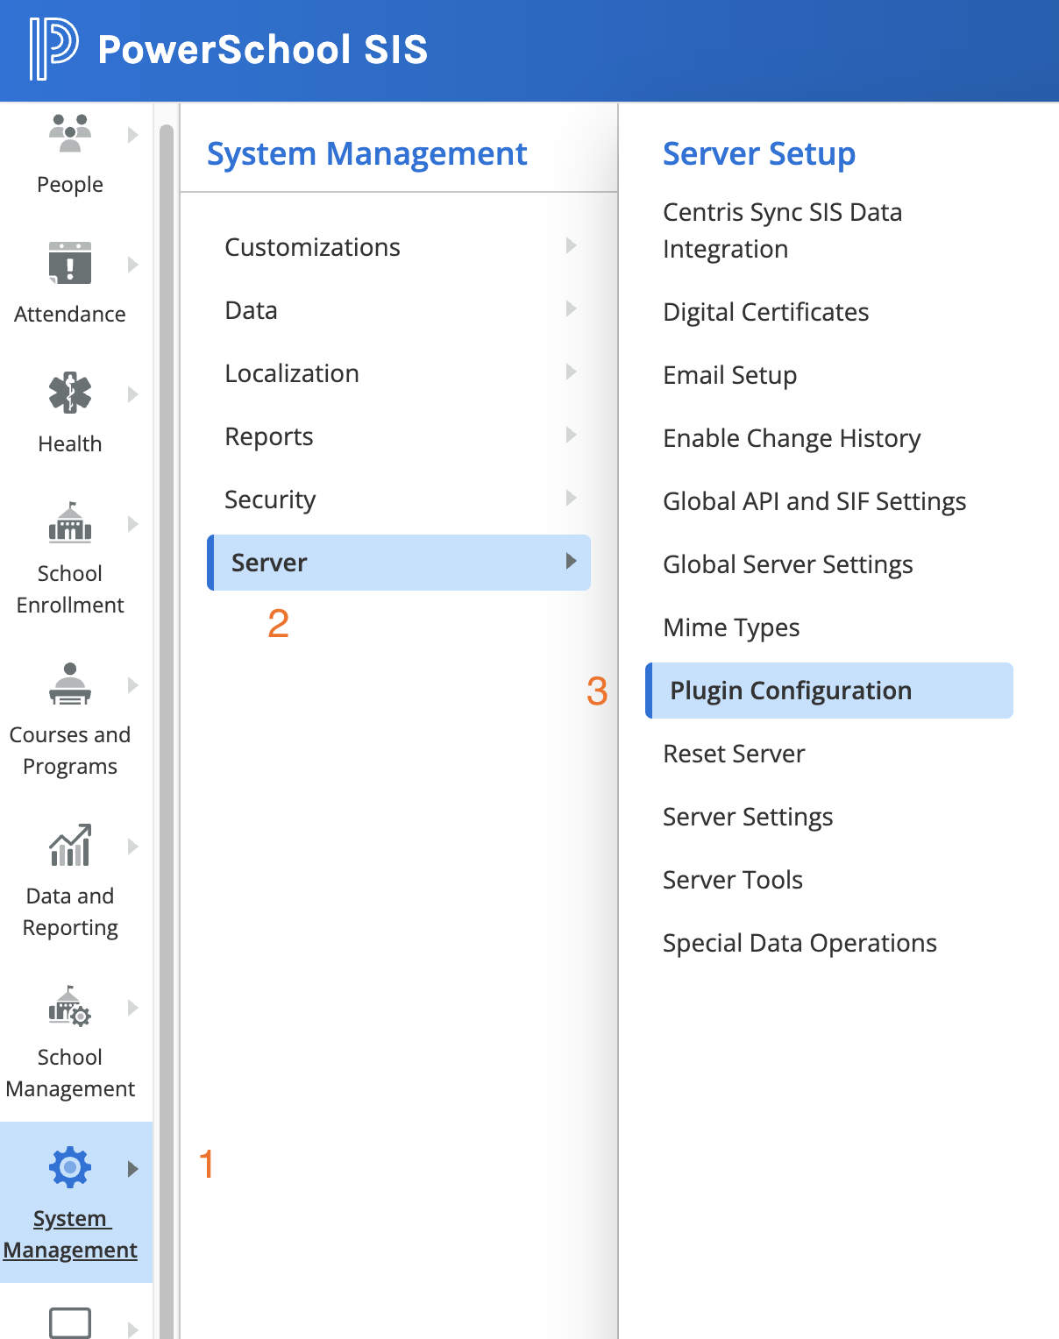Click the School Management label
This screenshot has height=1339, width=1059.
click(70, 1073)
